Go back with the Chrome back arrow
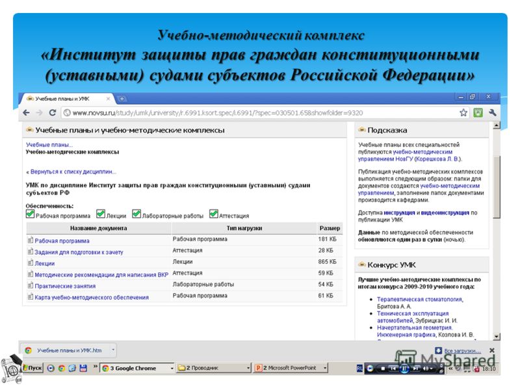 pos(26,112)
